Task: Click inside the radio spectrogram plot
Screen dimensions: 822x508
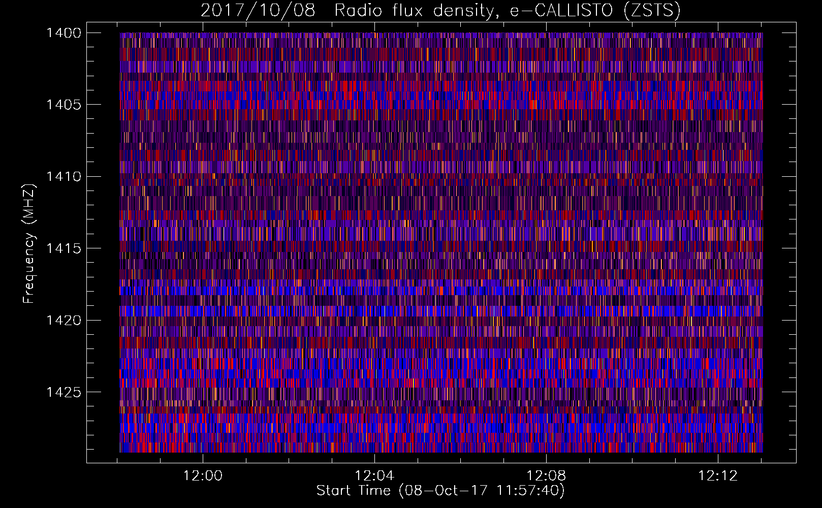Action: click(441, 242)
